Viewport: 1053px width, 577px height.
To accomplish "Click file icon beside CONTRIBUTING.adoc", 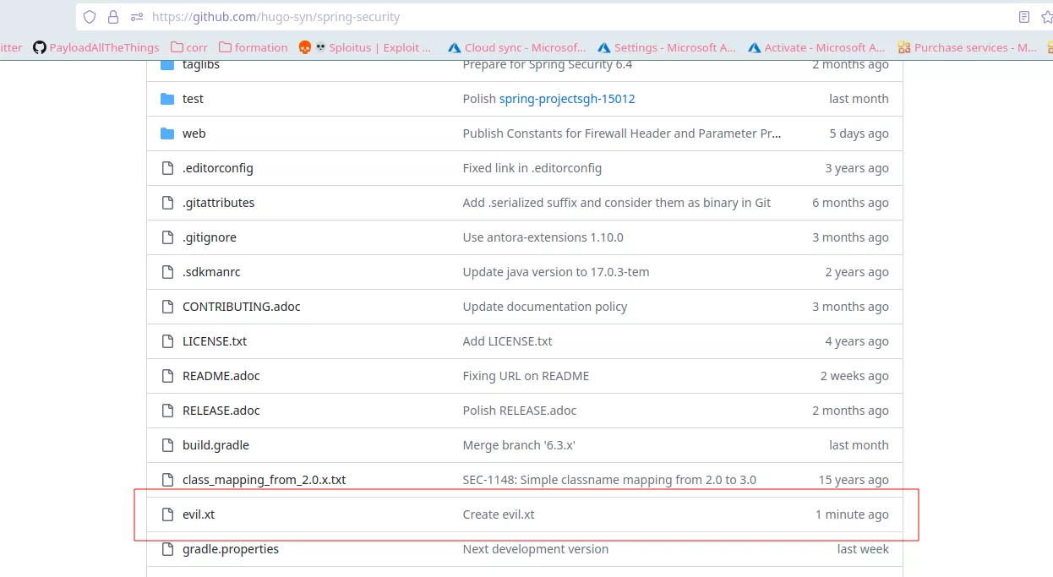I will click(x=167, y=307).
